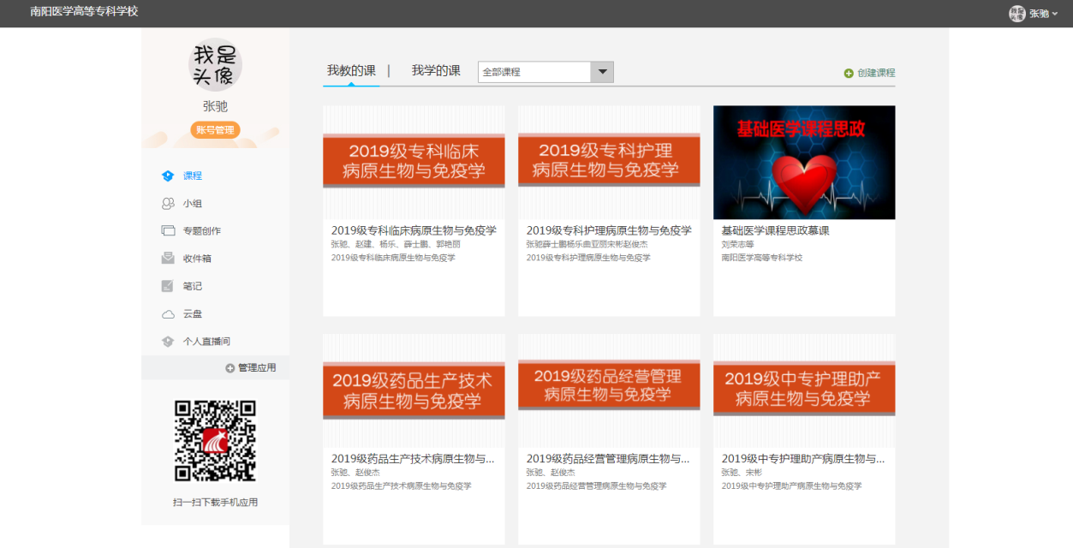
Task: Click the large 我是头像 profile picture
Action: [215, 65]
